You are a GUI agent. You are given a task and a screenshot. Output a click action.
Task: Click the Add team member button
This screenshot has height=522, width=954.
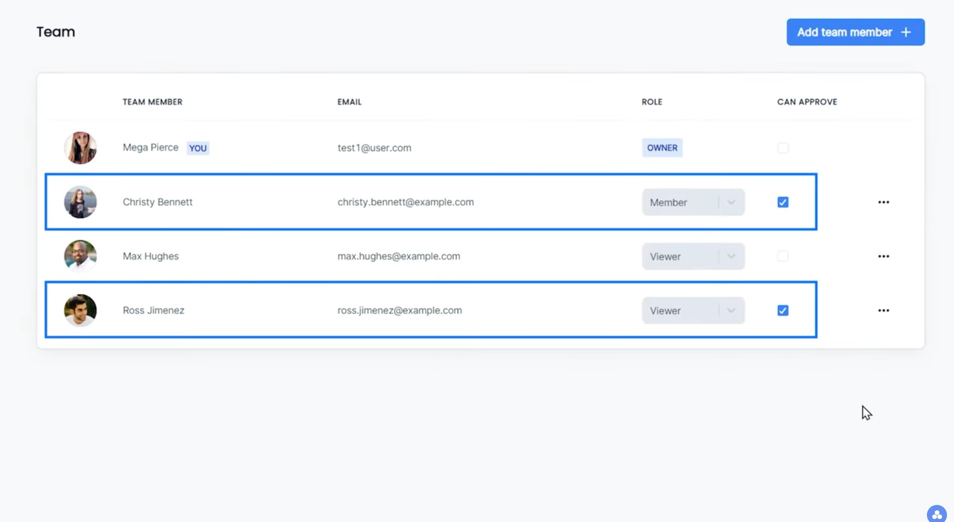pos(855,32)
